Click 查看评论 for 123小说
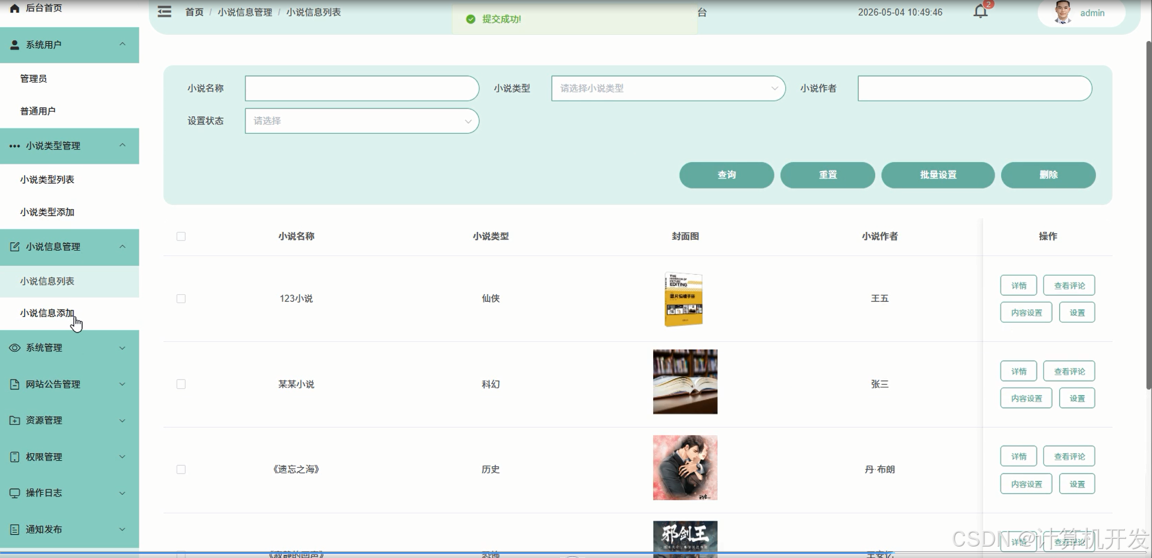The height and width of the screenshot is (558, 1152). [x=1069, y=286]
